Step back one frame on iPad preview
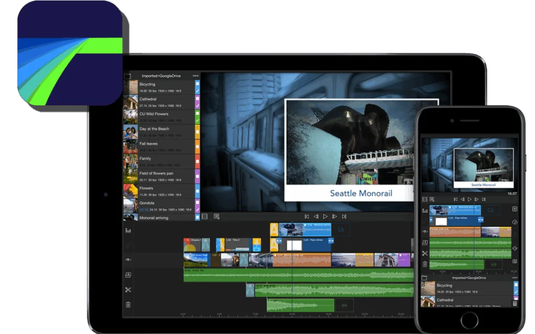This screenshot has height=334, width=535. 316,217
